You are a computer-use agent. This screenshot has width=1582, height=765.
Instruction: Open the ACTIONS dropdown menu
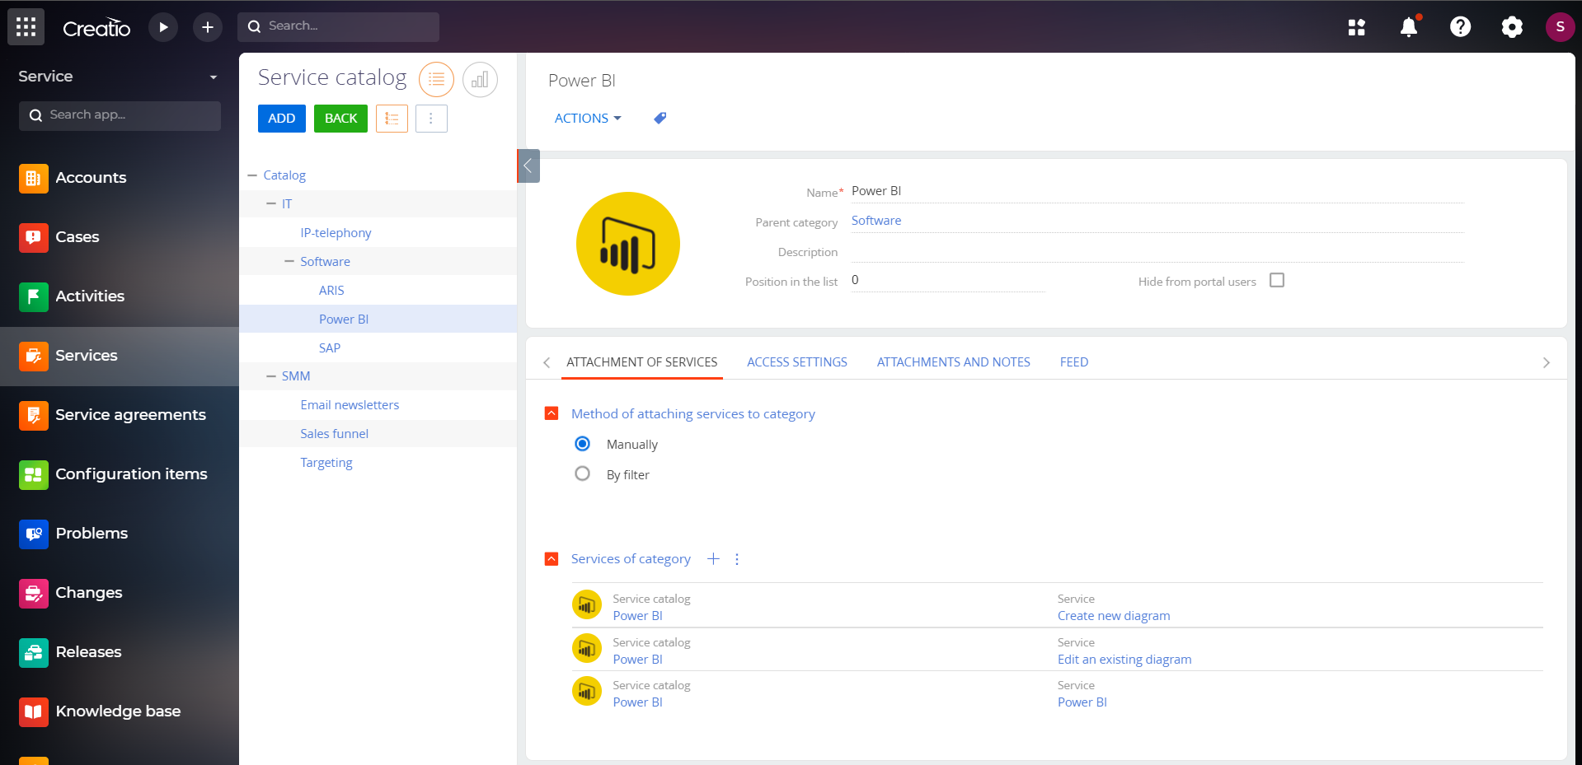pos(588,119)
